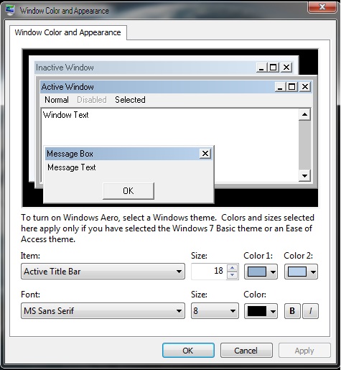
Task: Click the preview scrollbar down arrow
Action: (304, 176)
